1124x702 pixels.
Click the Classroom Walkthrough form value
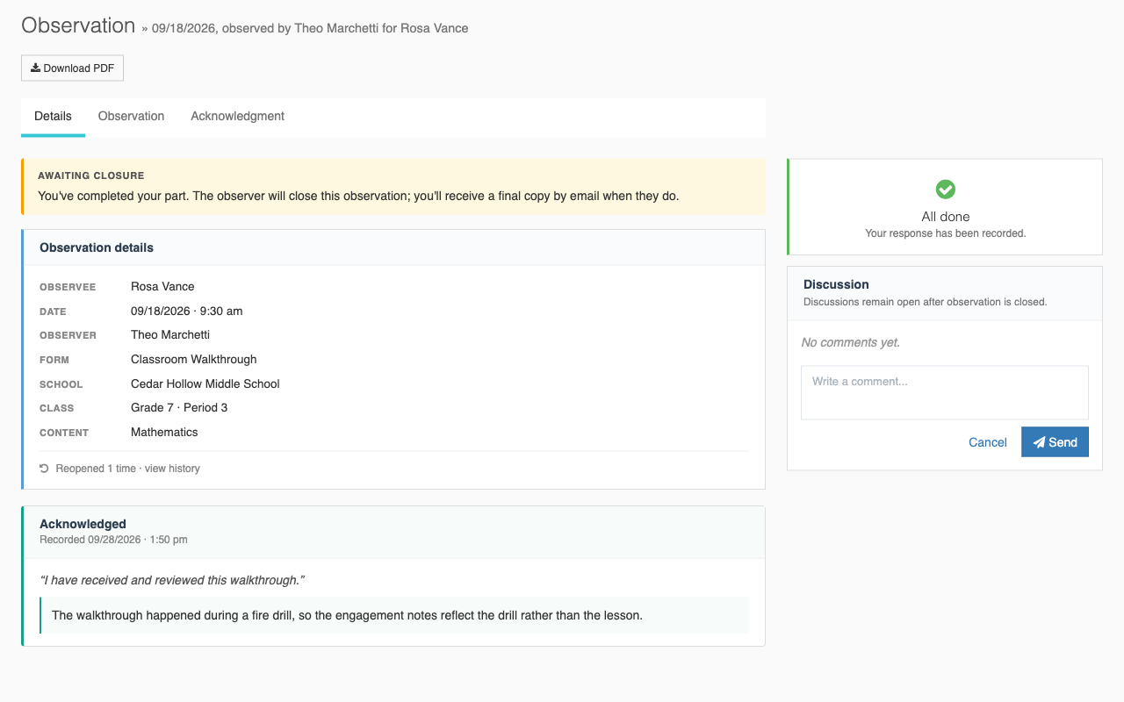pos(194,359)
